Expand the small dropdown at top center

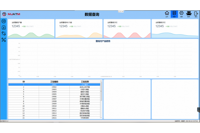(121, 11)
